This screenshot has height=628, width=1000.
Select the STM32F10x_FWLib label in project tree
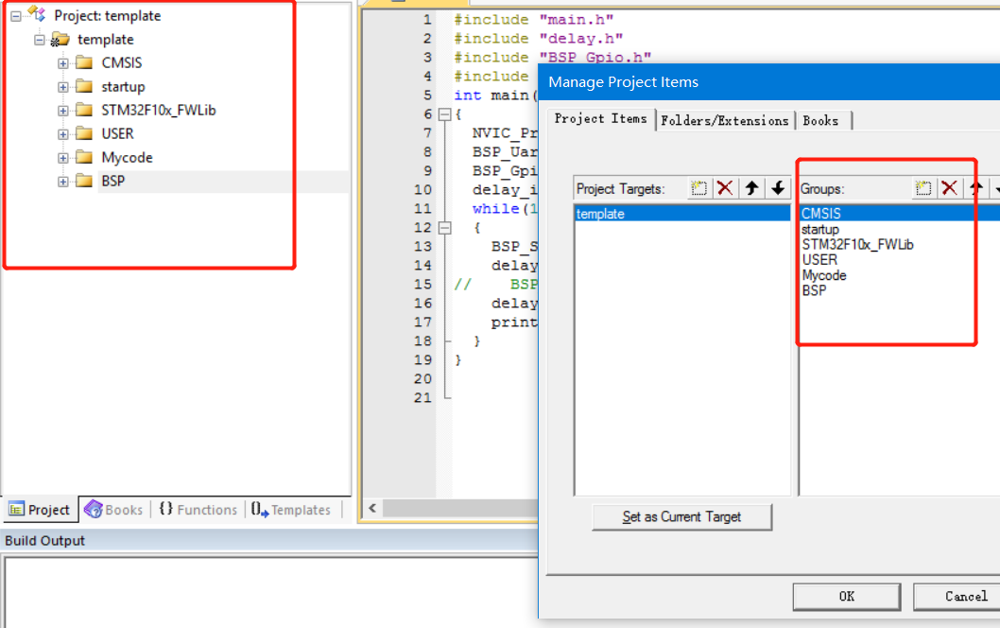(x=159, y=111)
